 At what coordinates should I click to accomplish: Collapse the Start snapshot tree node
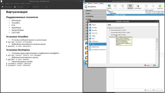coord(108,12)
